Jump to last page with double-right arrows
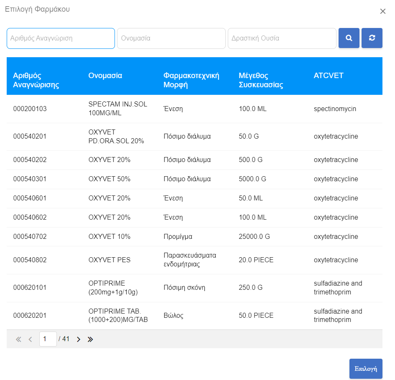 (x=90, y=339)
